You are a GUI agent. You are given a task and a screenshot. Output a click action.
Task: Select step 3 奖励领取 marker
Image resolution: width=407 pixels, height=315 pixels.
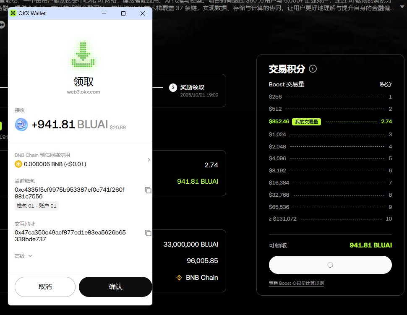(173, 87)
